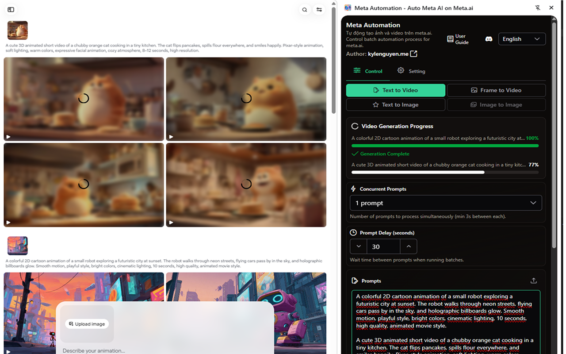Screen dimensions: 566x354
Task: Click the Meta Automation extension logo icon
Action: [348, 8]
